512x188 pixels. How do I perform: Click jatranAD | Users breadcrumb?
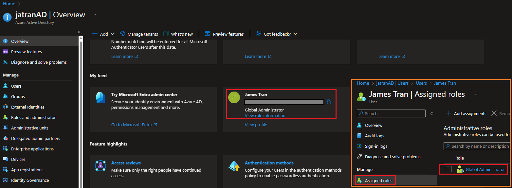pos(392,83)
